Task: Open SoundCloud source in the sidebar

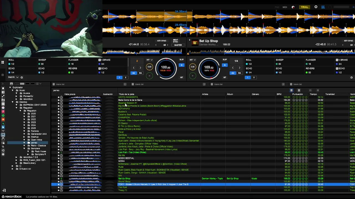Action: click(3, 119)
